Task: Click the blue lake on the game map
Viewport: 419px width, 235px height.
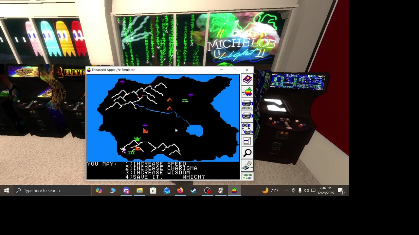Action: [x=195, y=131]
